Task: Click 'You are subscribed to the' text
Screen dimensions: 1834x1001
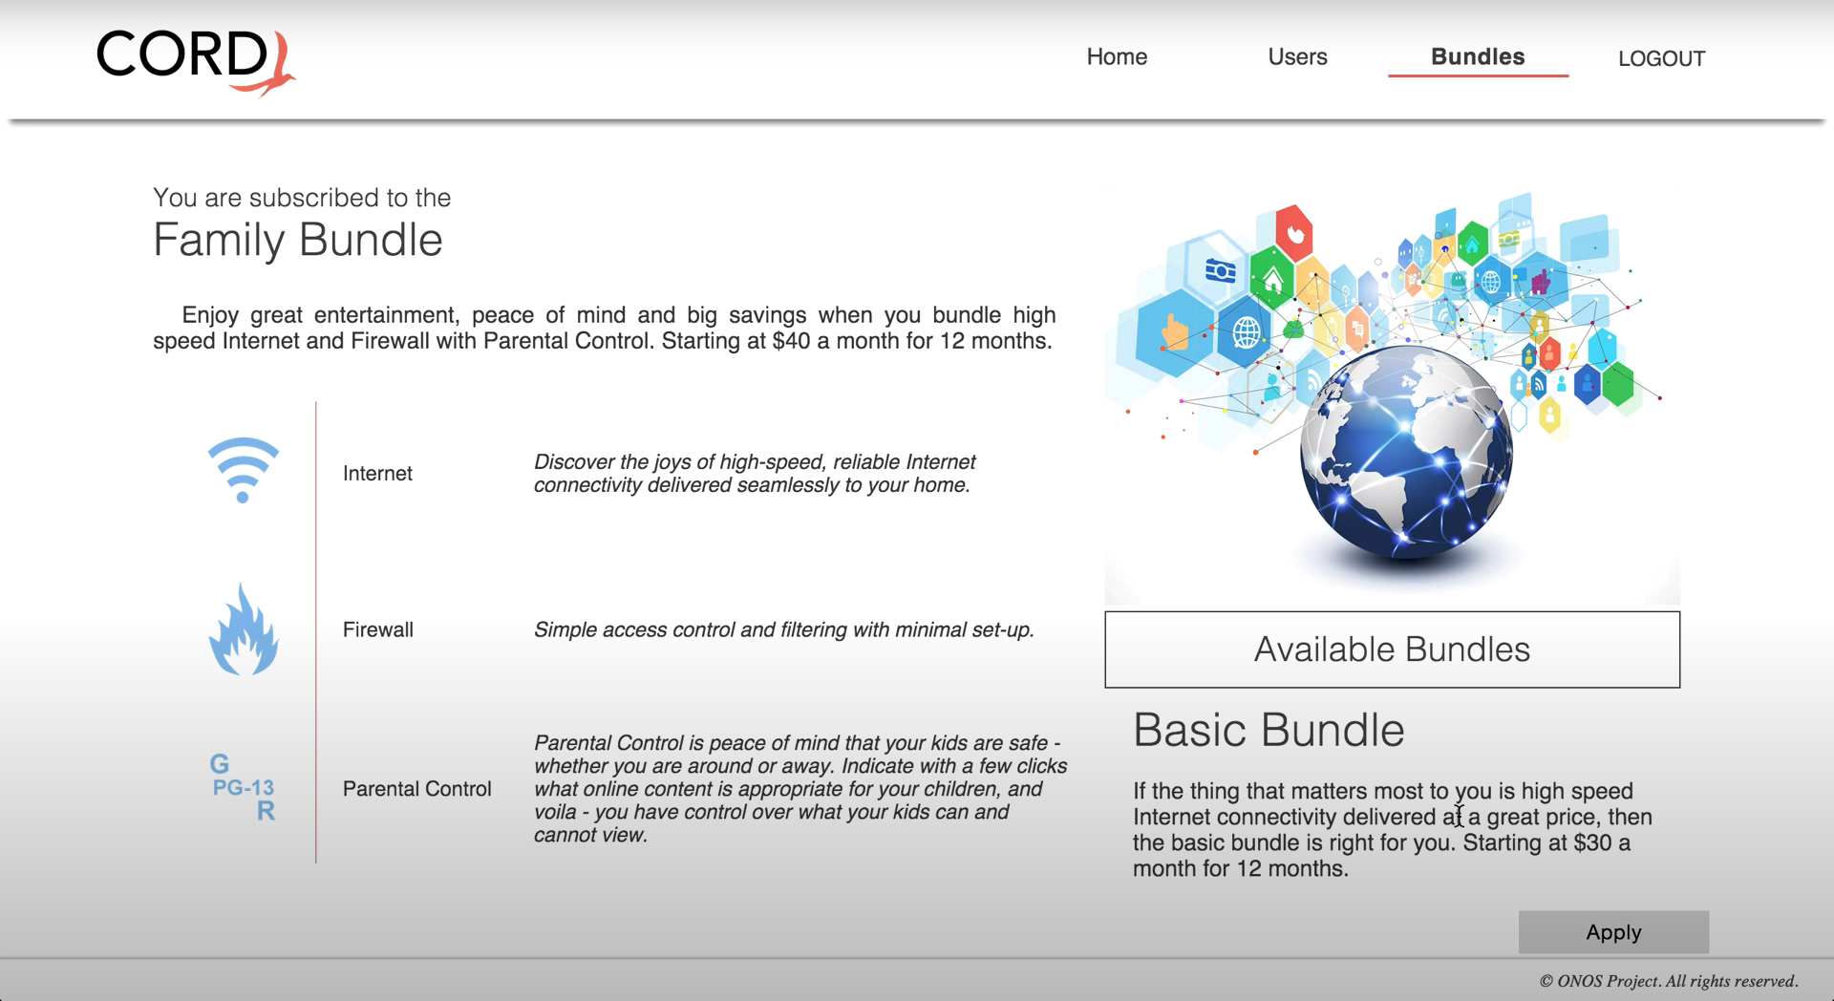Action: [x=302, y=198]
